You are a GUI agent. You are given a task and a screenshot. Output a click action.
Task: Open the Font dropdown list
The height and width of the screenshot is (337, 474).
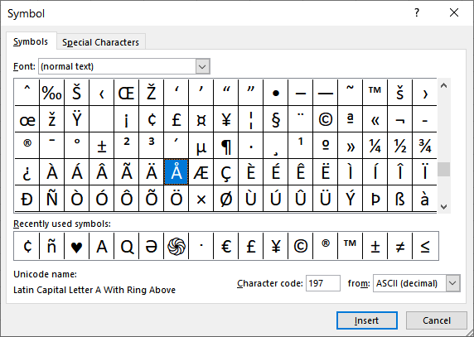(202, 66)
